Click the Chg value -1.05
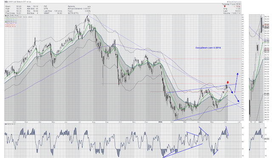 pos(238,8)
